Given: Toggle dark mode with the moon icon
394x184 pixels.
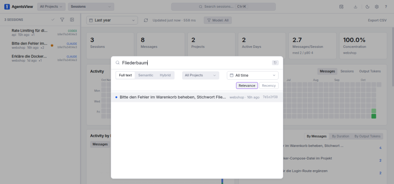Looking at the screenshot, I should (x=367, y=7).
